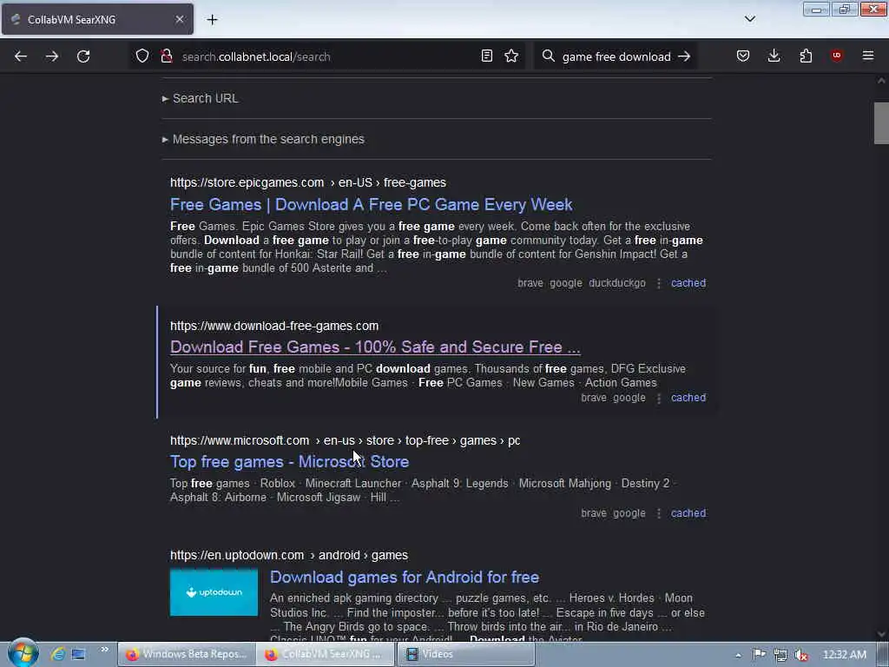Click the magnifier icon in search box
Image resolution: width=889 pixels, height=667 pixels.
[548, 56]
